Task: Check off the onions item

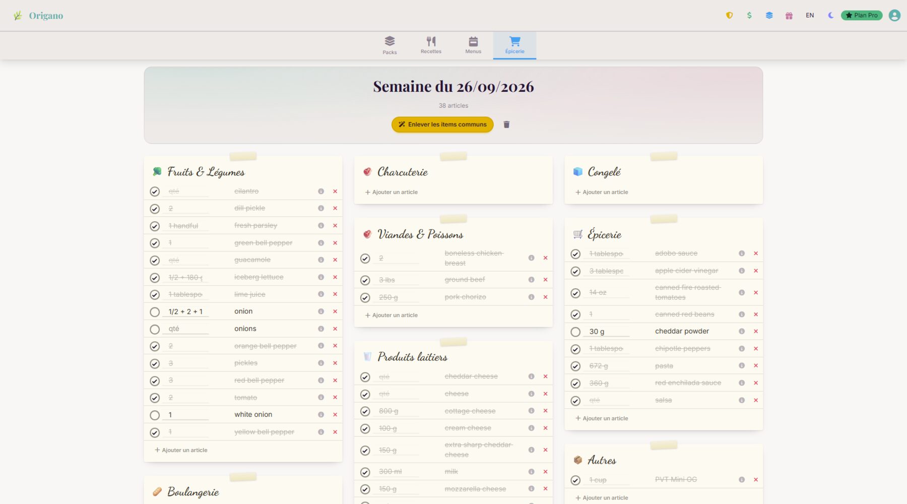Action: point(155,330)
